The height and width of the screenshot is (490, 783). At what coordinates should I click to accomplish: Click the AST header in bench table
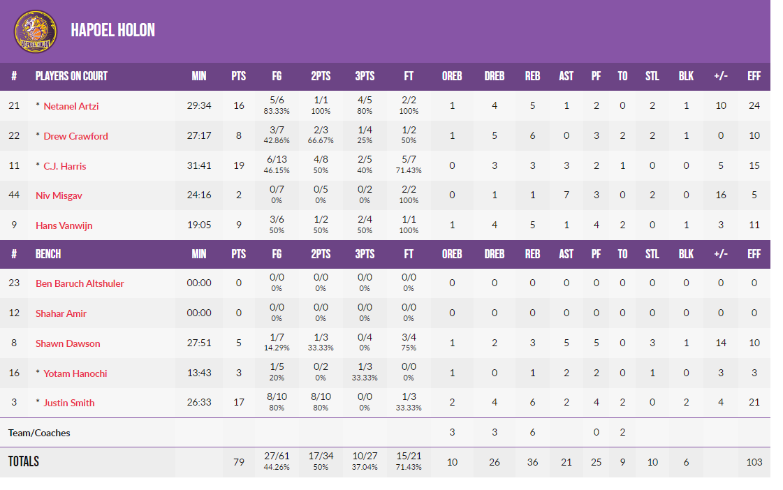(566, 254)
